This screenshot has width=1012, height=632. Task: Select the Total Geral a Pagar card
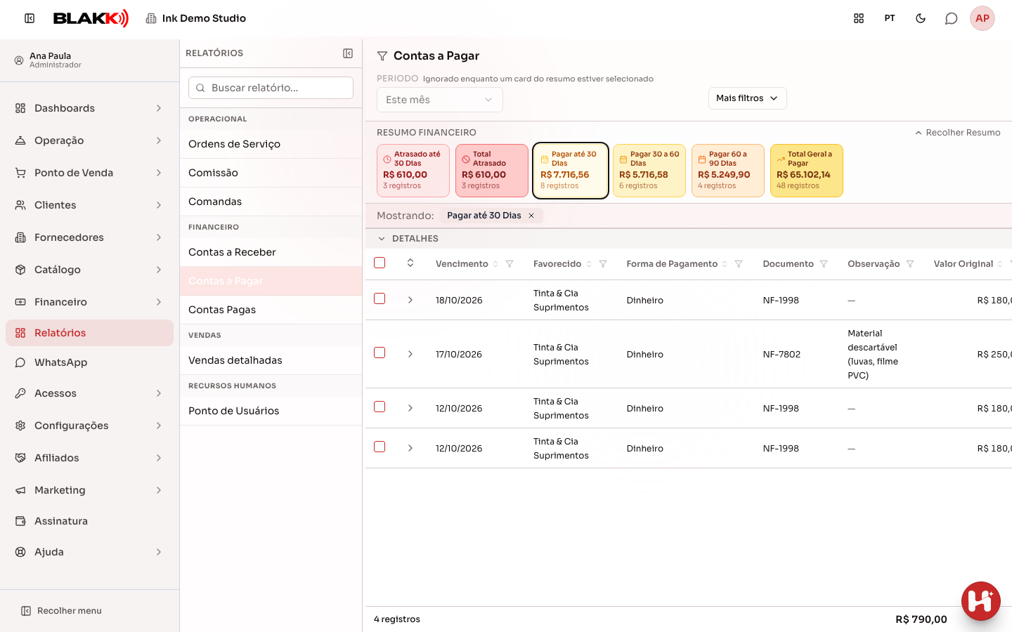click(807, 171)
